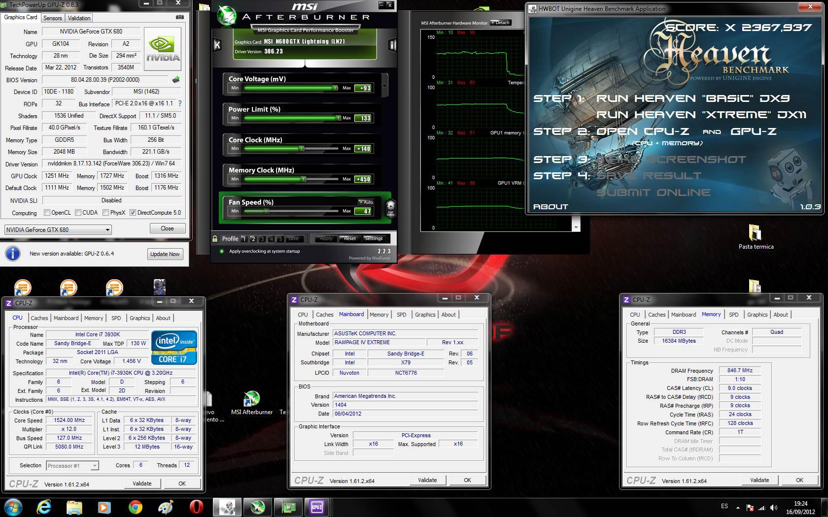Toggle the Auto fan speed button
The width and height of the screenshot is (828, 517).
366,202
